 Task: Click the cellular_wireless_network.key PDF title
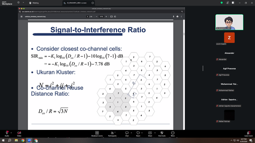pyautogui.click(x=35, y=17)
